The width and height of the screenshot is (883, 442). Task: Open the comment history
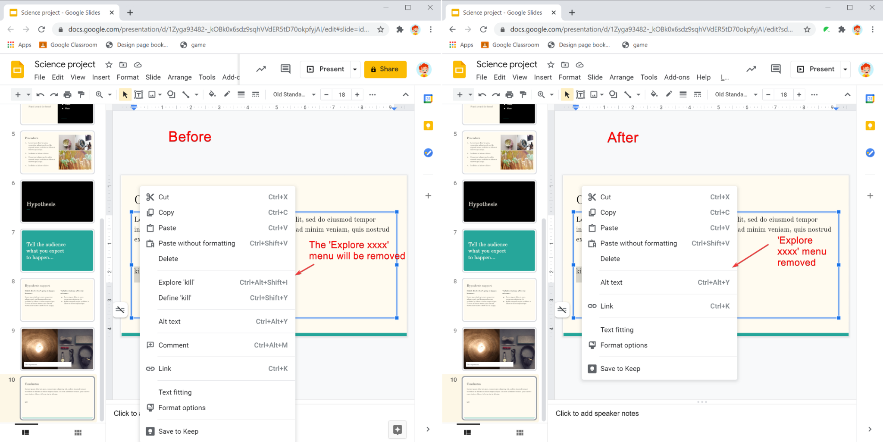[285, 69]
